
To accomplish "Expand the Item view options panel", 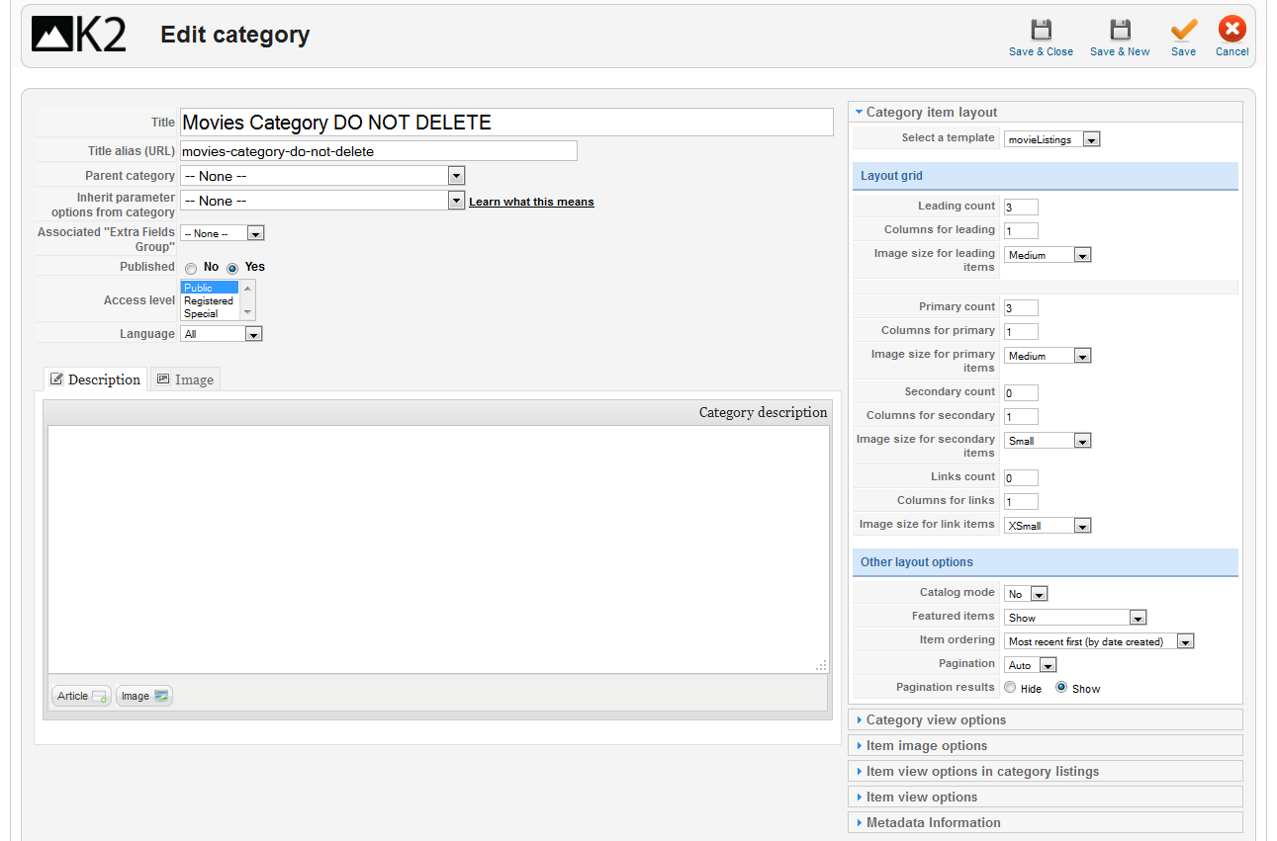I will tap(1045, 797).
